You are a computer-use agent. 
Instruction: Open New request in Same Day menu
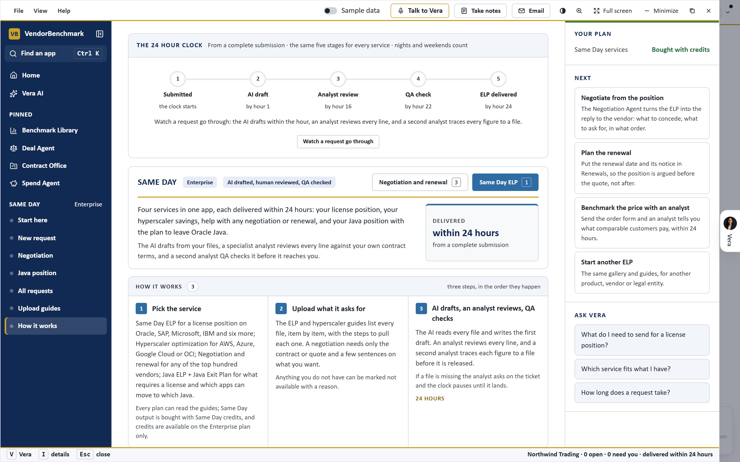tap(56, 238)
